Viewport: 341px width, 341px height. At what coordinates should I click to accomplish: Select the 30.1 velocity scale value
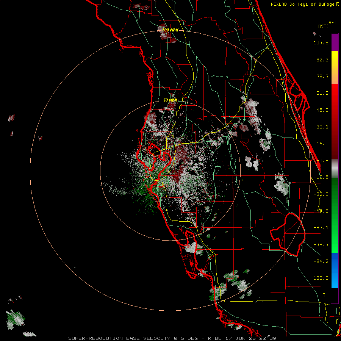point(322,127)
